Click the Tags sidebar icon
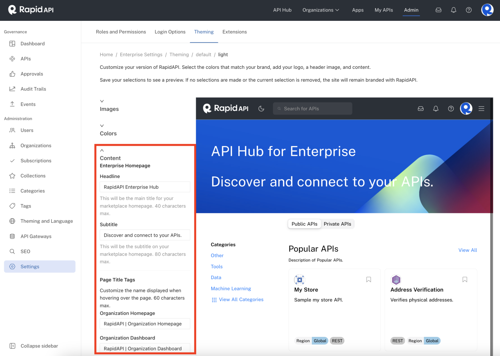 (12, 206)
